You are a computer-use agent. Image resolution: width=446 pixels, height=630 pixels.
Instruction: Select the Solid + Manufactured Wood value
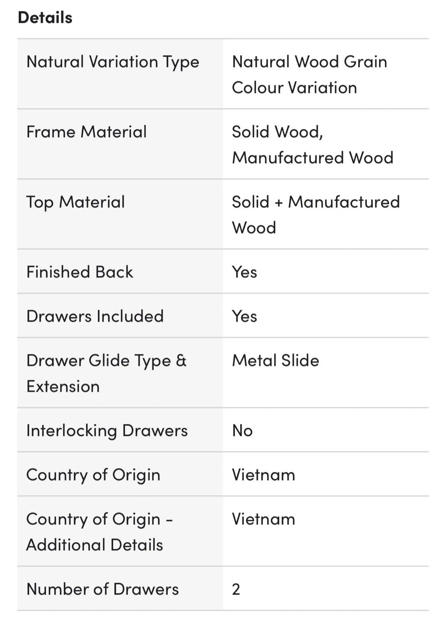coord(315,214)
